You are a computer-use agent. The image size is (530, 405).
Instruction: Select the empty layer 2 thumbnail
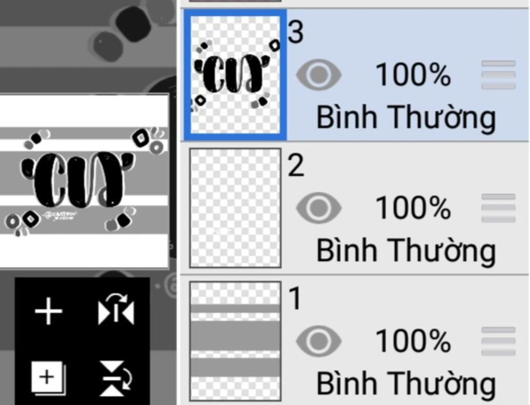(235, 208)
